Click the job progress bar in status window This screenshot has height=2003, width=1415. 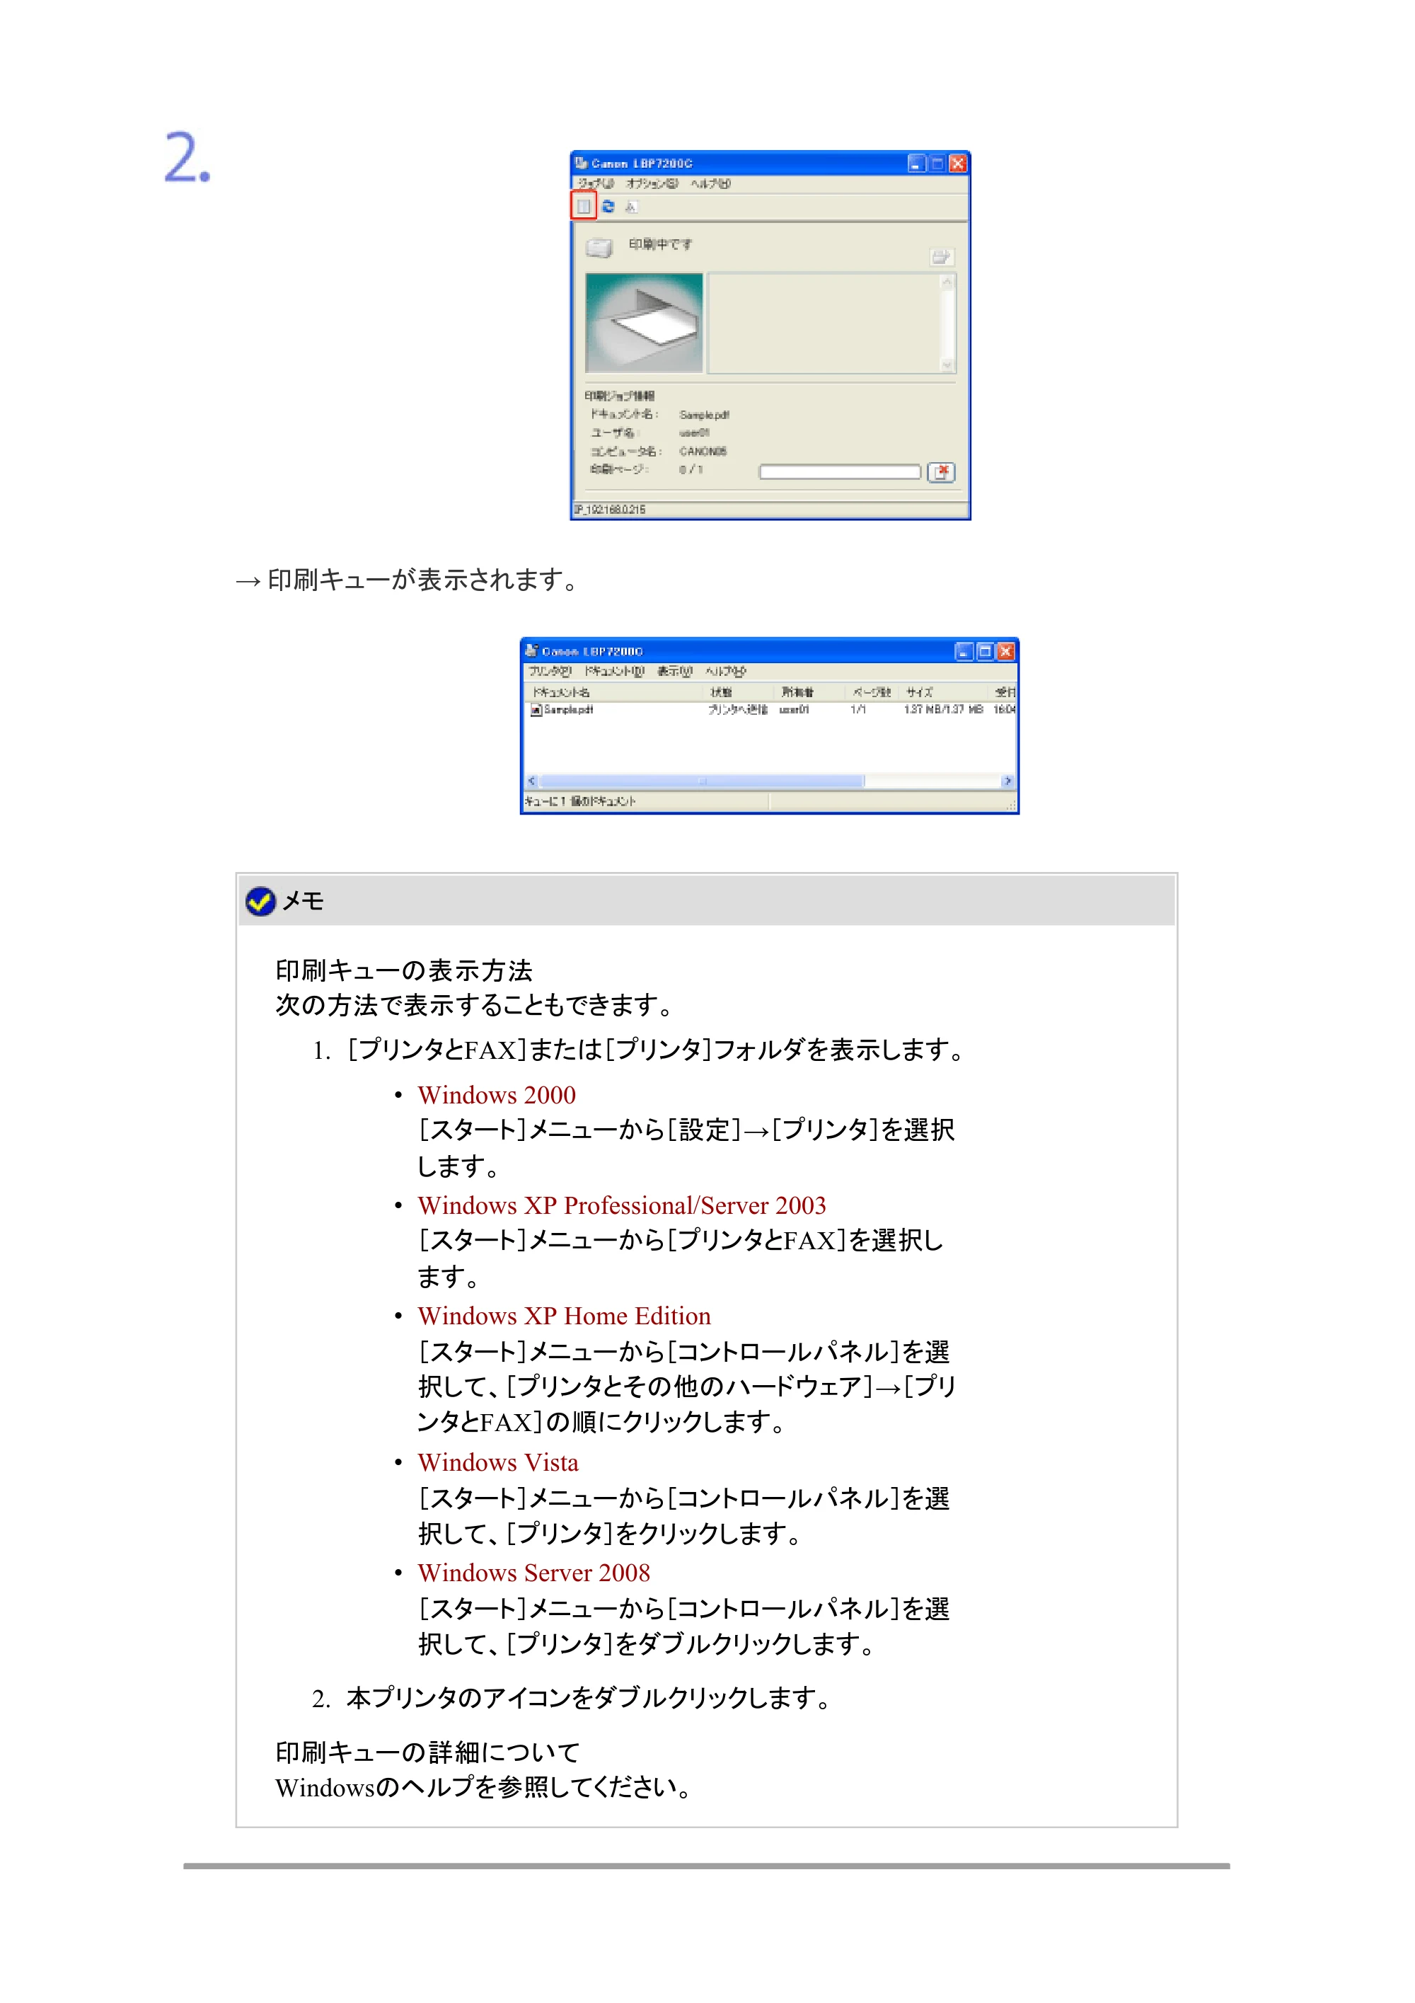[840, 472]
